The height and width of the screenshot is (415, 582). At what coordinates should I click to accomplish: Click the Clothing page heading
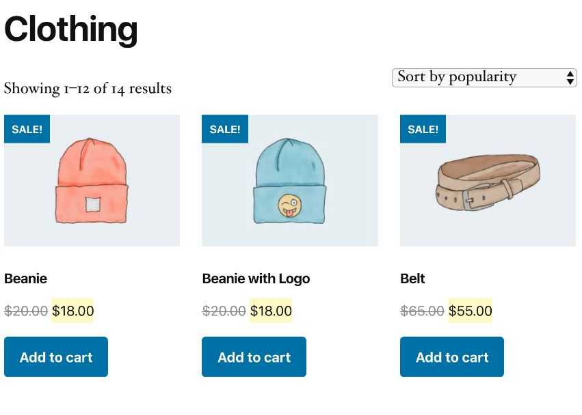click(x=71, y=29)
